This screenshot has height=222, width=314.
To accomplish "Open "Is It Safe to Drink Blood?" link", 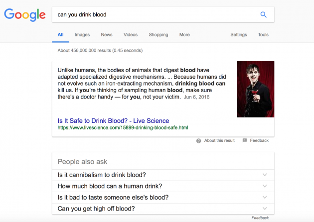I will [x=113, y=121].
